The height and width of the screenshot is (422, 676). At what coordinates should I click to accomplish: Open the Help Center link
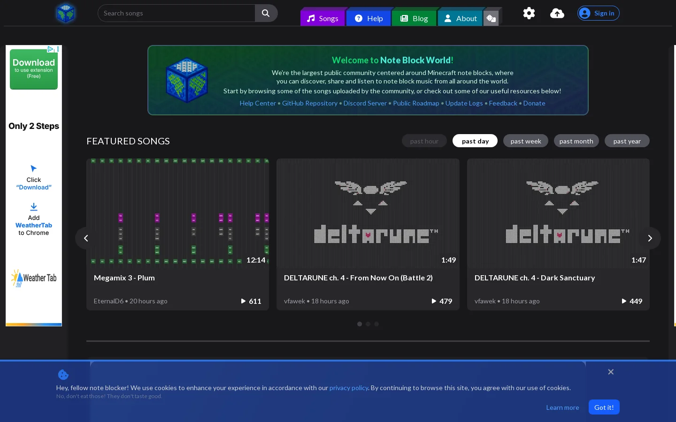(258, 103)
